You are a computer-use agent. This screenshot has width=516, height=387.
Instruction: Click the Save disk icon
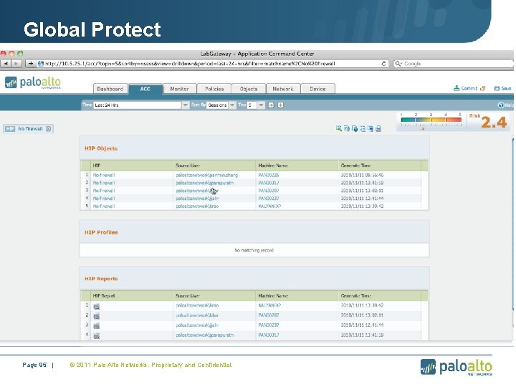(x=497, y=89)
